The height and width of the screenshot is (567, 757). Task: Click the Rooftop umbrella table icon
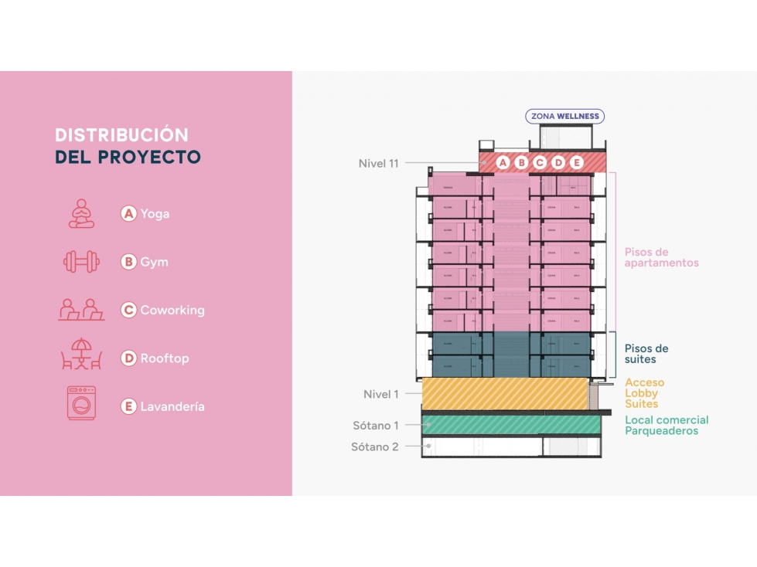point(82,354)
